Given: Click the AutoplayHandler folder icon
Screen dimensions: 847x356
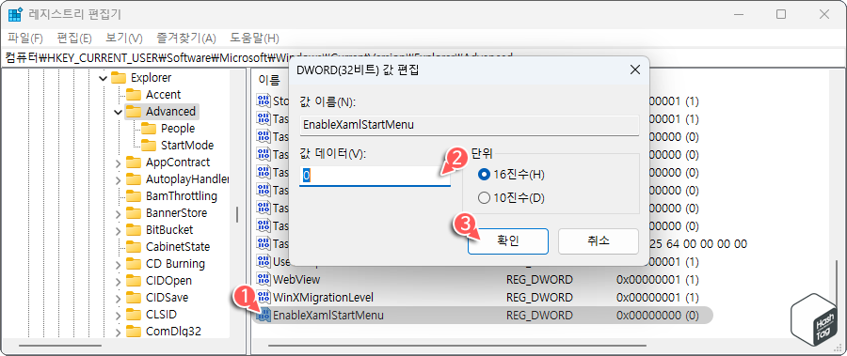Looking at the screenshot, I should point(134,179).
